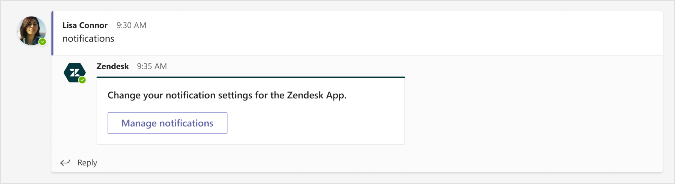This screenshot has height=184, width=675.
Task: Click the green status badge on the Zendesk logo
Action: 82,80
